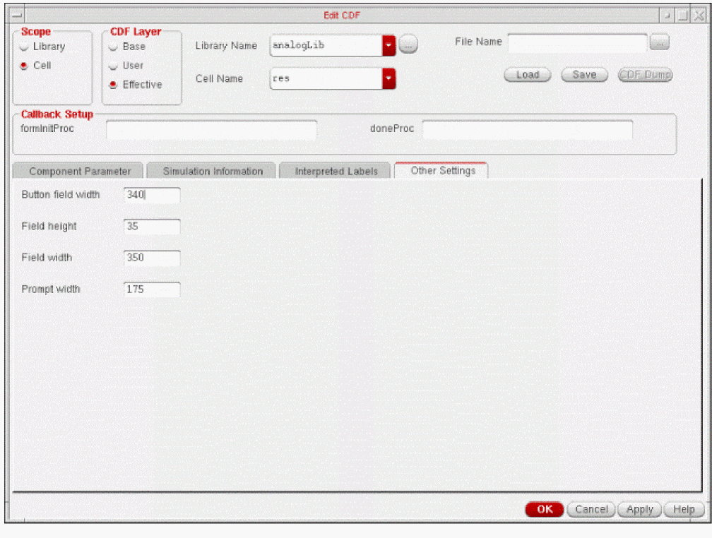Screen dimensions: 712x538
Task: Switch to the Interpreted Labels tab
Action: tap(335, 171)
